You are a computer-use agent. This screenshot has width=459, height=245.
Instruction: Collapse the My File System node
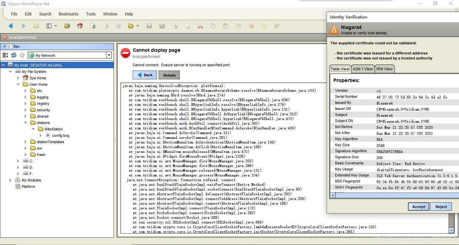click(10, 72)
